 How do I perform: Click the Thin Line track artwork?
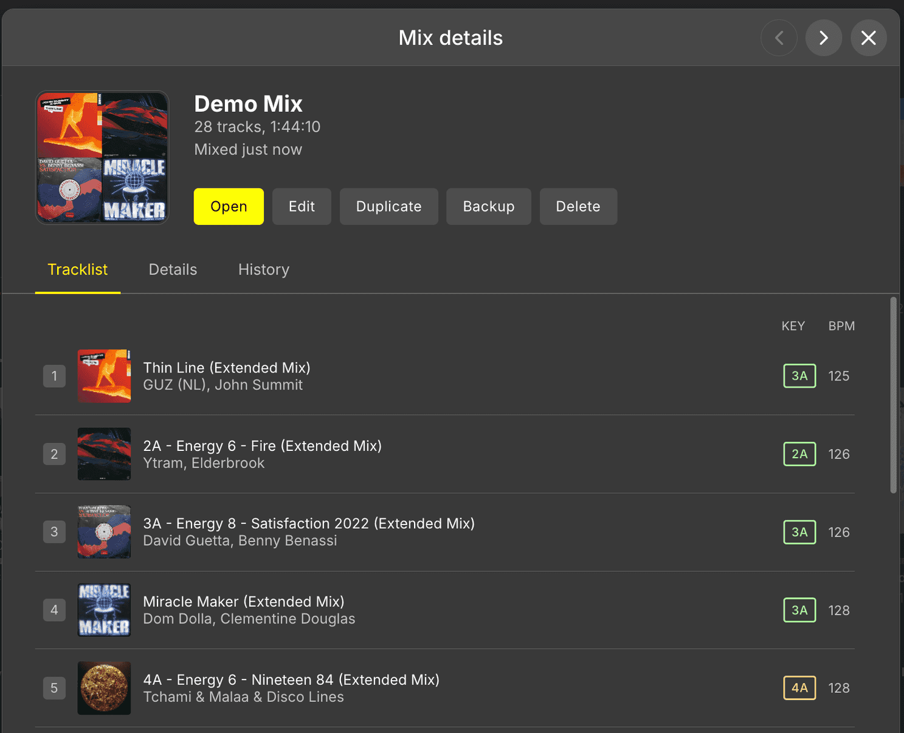tap(104, 376)
